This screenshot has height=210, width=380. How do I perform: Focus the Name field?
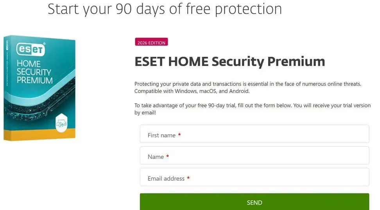click(x=255, y=155)
